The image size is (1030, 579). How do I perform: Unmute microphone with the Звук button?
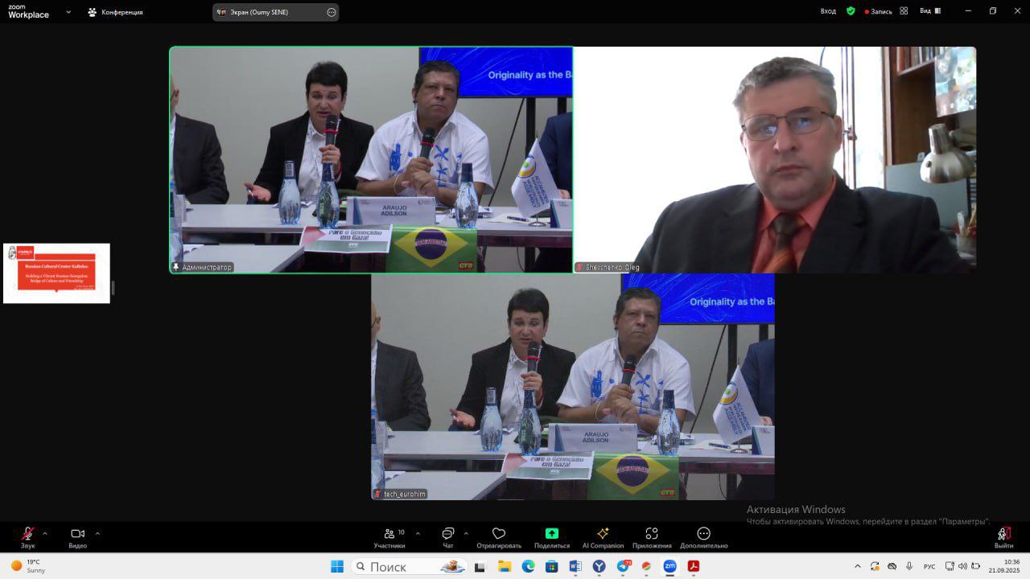tap(27, 534)
